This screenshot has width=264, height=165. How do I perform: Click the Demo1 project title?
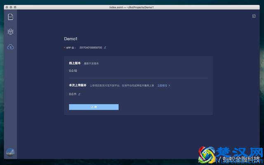(71, 39)
